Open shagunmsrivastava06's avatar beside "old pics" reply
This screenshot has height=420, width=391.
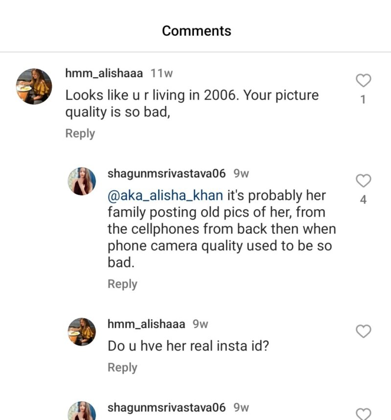click(81, 181)
